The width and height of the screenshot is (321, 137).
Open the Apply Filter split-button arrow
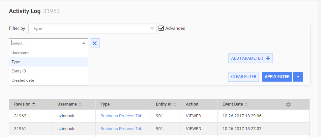298,77
